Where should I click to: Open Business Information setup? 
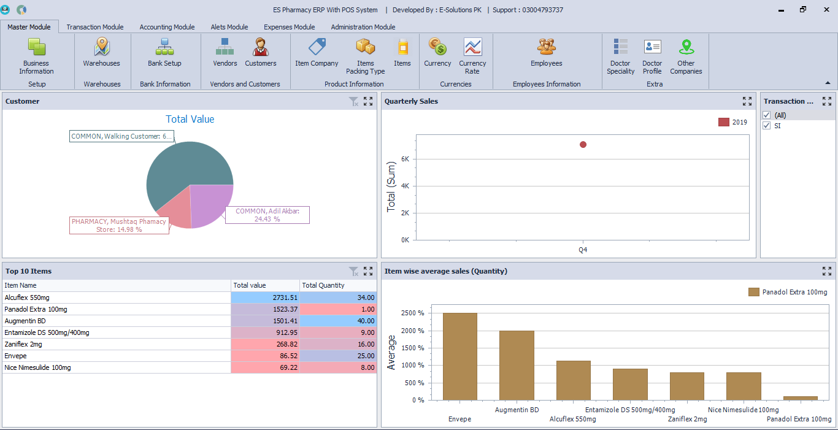(36, 55)
